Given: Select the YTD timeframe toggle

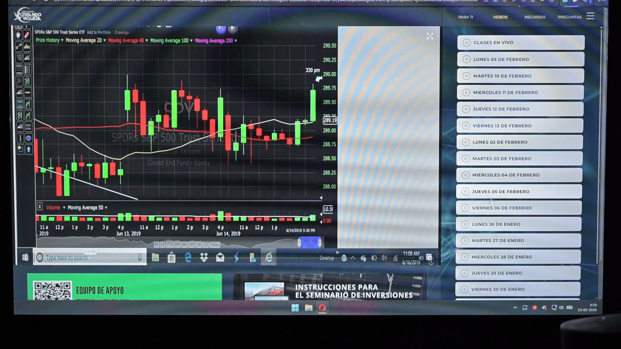Looking at the screenshot, I should click(170, 245).
